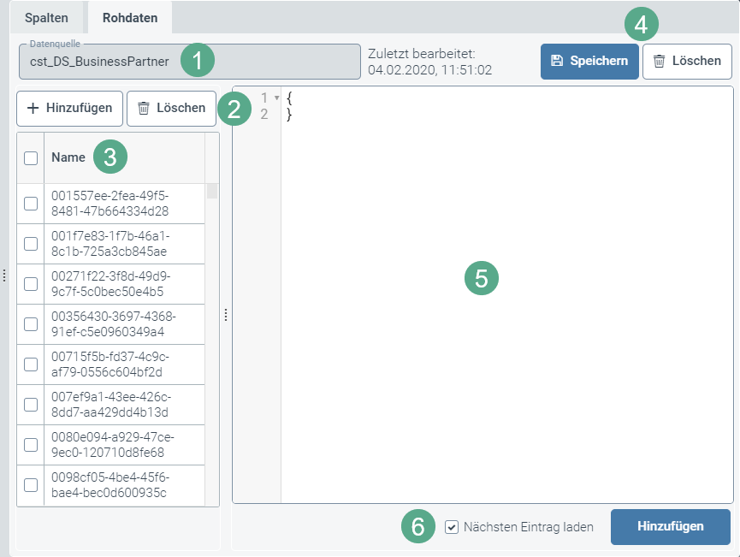This screenshot has width=740, height=557.
Task: Click inside the JSON code editor area
Action: [x=505, y=342]
